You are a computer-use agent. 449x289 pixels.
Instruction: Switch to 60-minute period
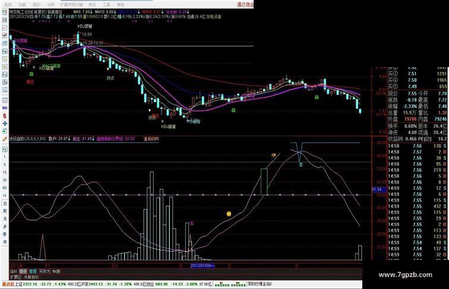pyautogui.click(x=5, y=188)
